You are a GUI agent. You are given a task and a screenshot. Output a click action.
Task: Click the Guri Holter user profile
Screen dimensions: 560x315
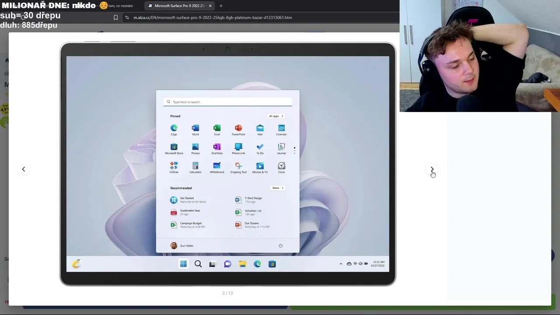click(182, 245)
